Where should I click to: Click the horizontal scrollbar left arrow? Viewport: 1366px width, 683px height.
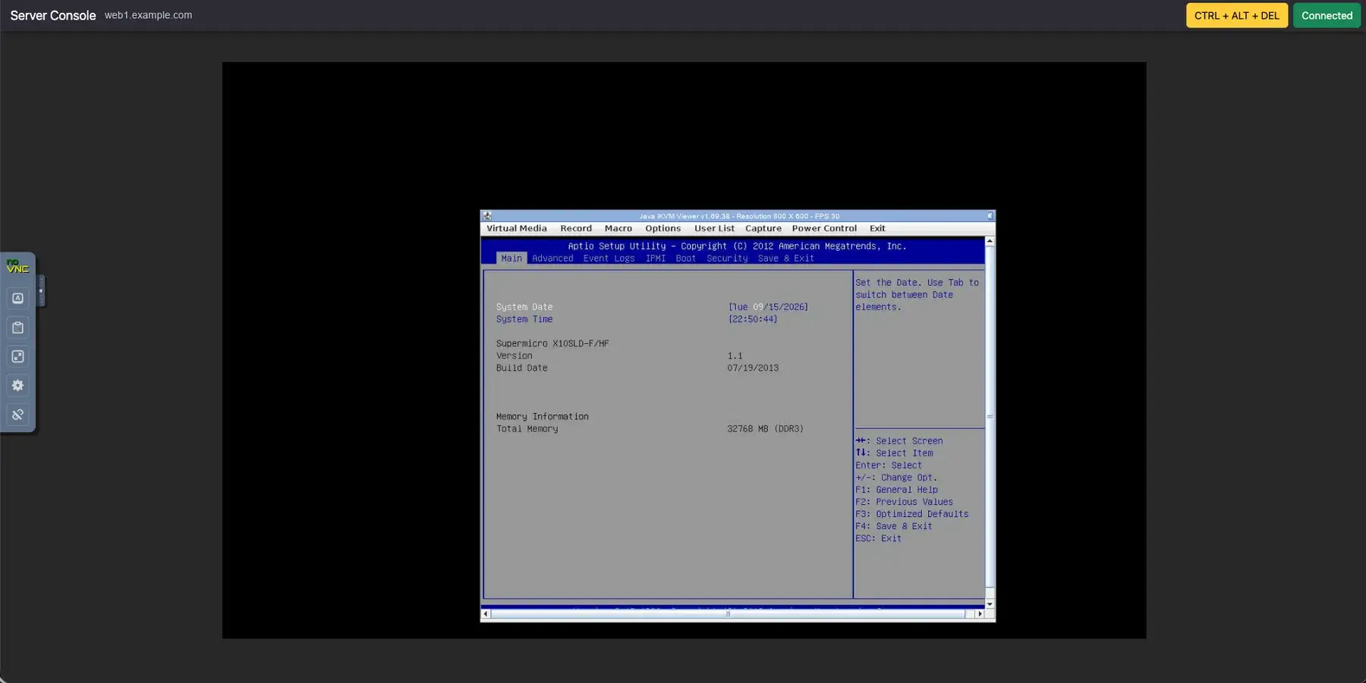486,614
